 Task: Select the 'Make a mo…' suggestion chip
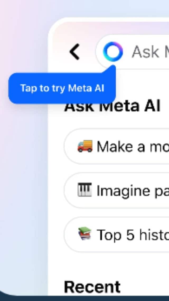point(116,146)
